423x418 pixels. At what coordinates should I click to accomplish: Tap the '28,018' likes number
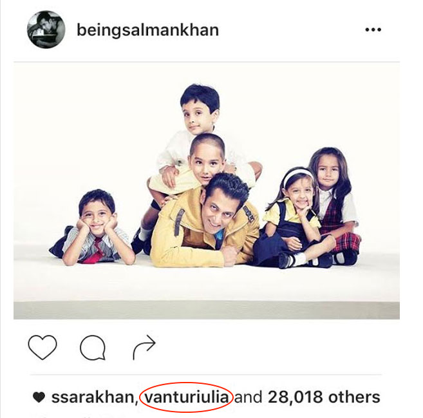tap(295, 397)
